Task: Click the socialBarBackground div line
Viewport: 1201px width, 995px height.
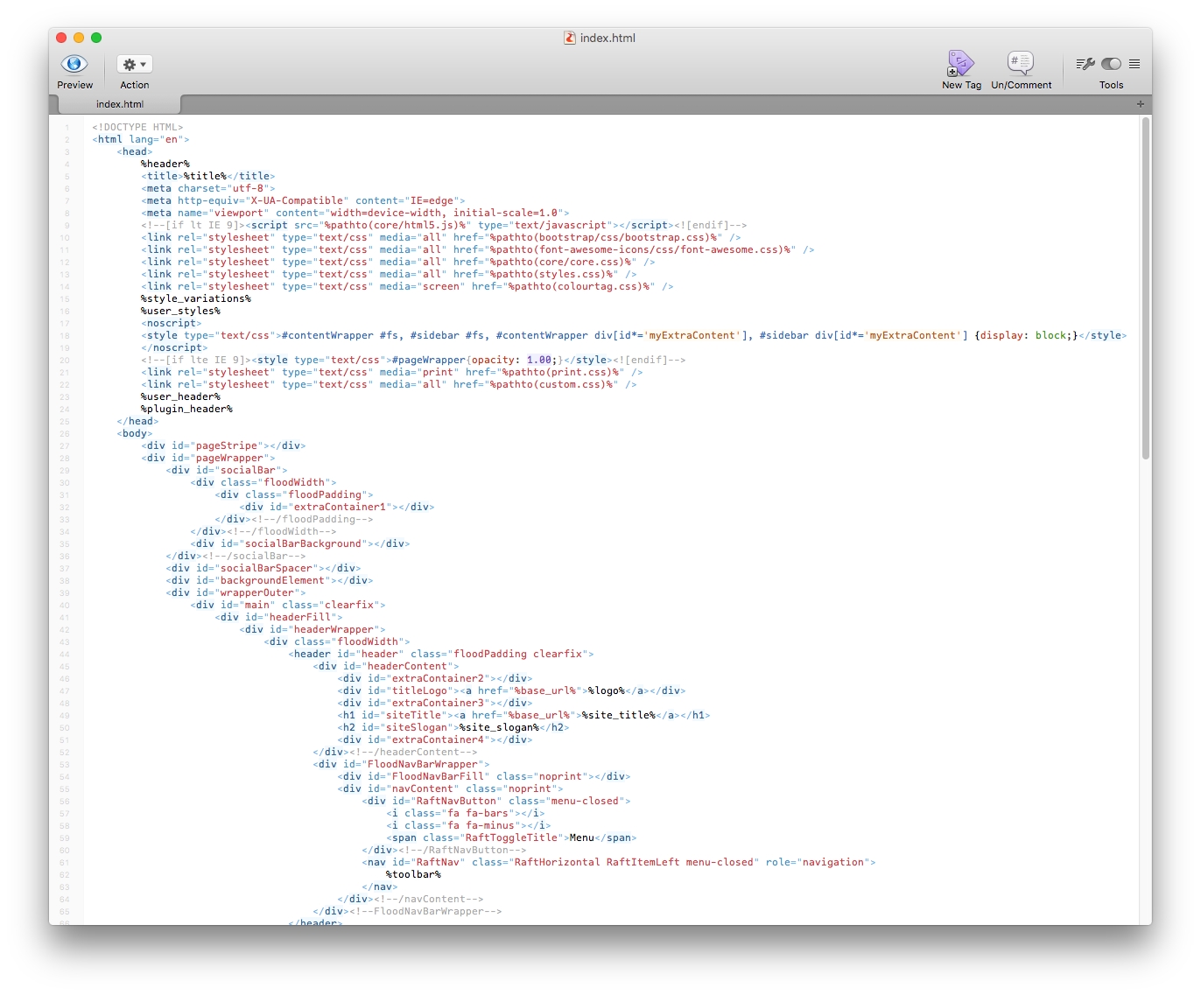Action: (x=300, y=543)
